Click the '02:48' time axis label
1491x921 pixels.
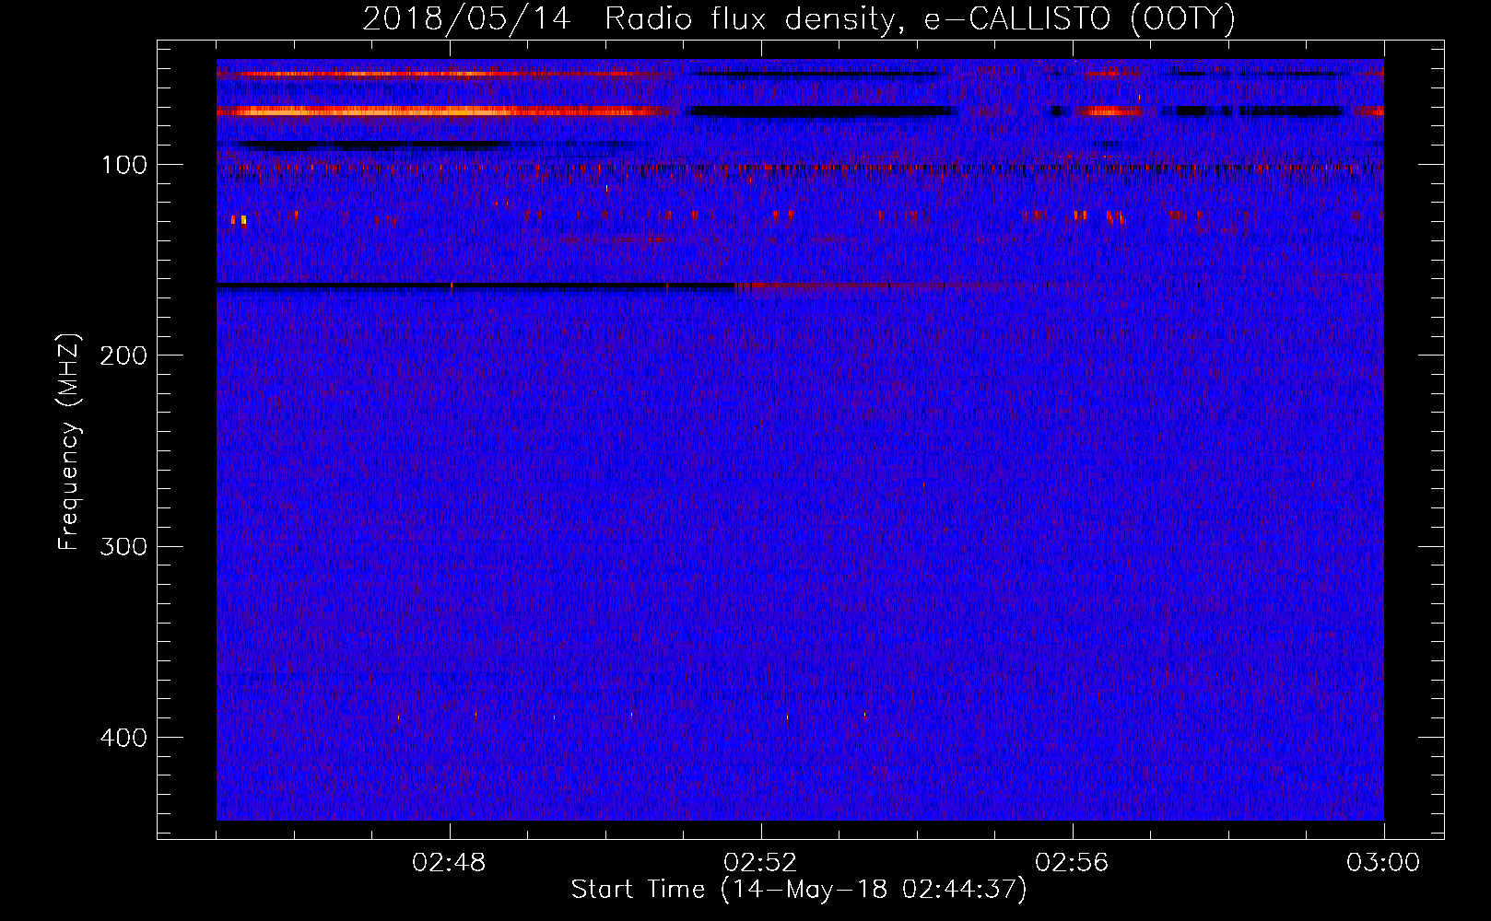[450, 863]
